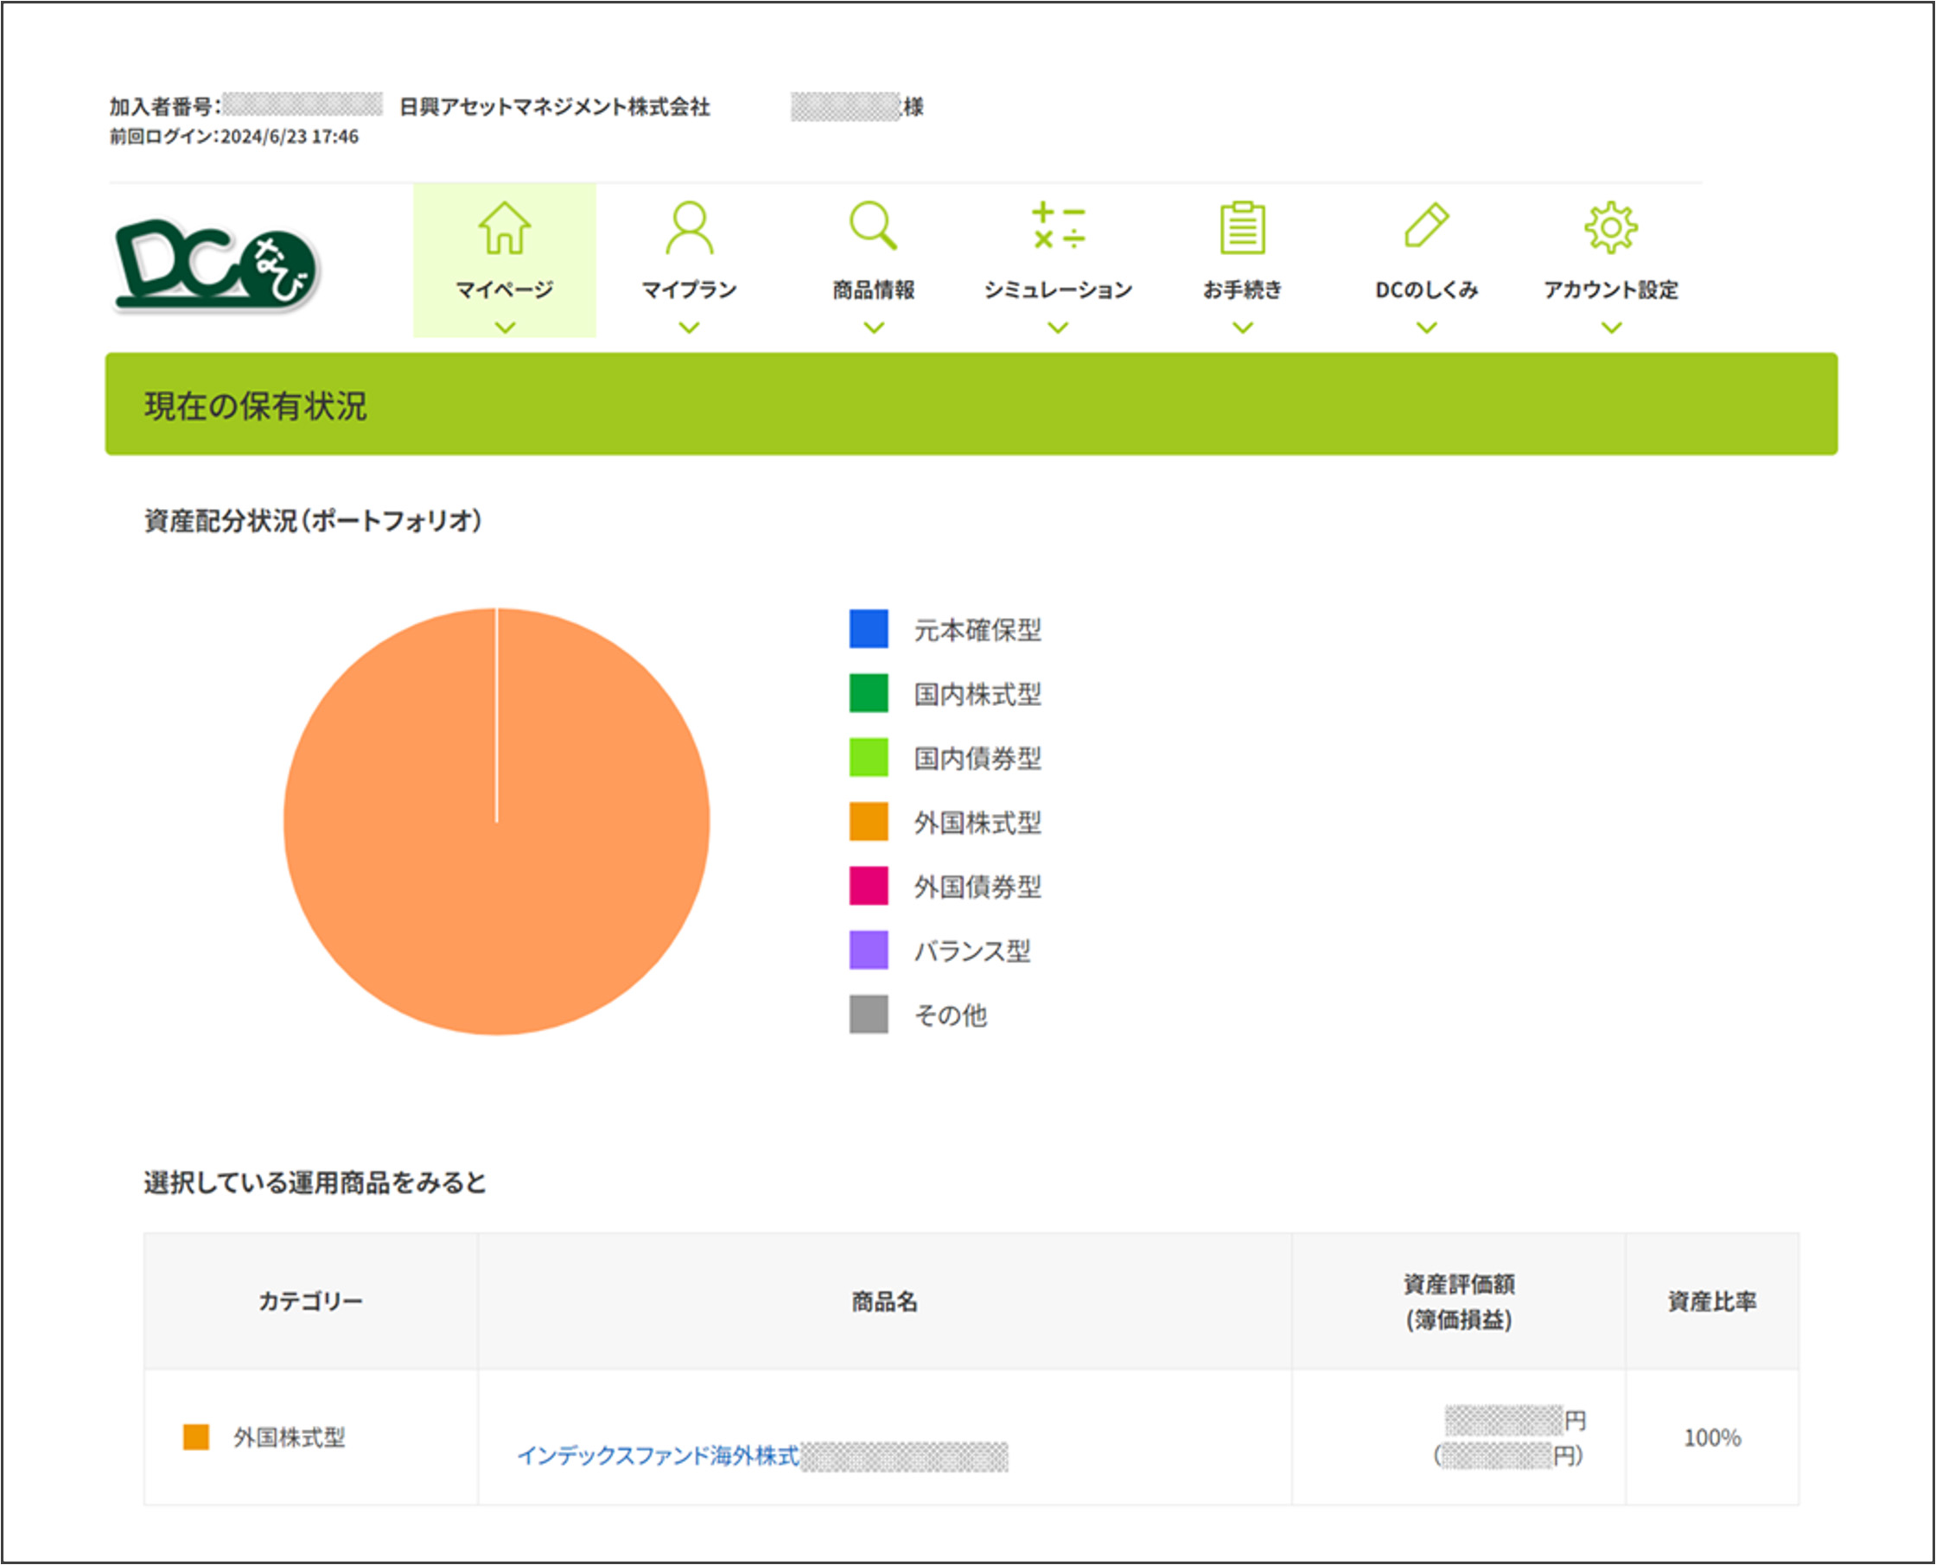The width and height of the screenshot is (1936, 1565).
Task: Open the 商品情報 menu label
Action: (x=873, y=289)
